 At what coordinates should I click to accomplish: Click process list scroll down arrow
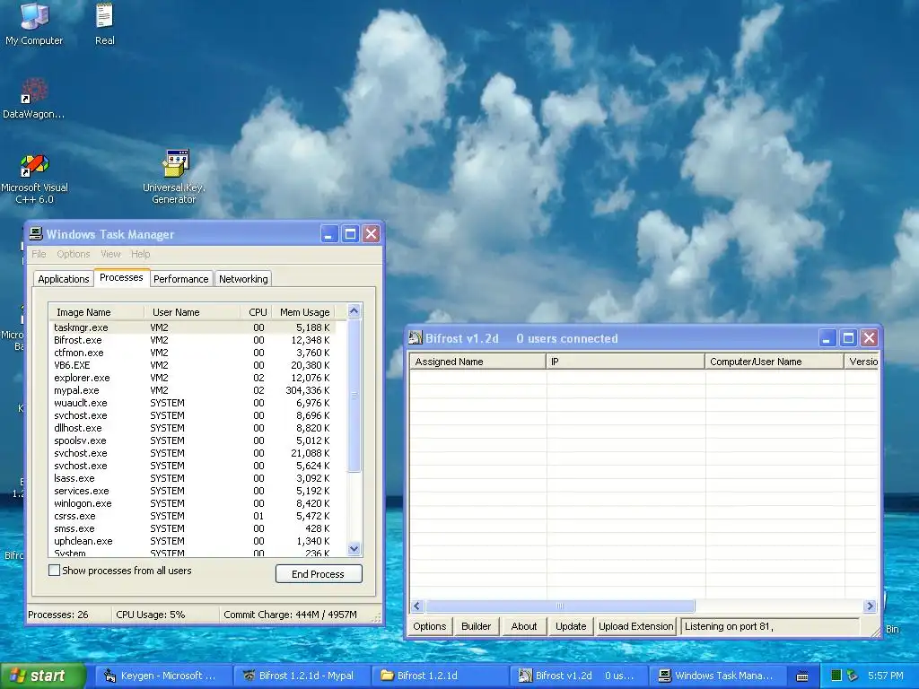354,549
